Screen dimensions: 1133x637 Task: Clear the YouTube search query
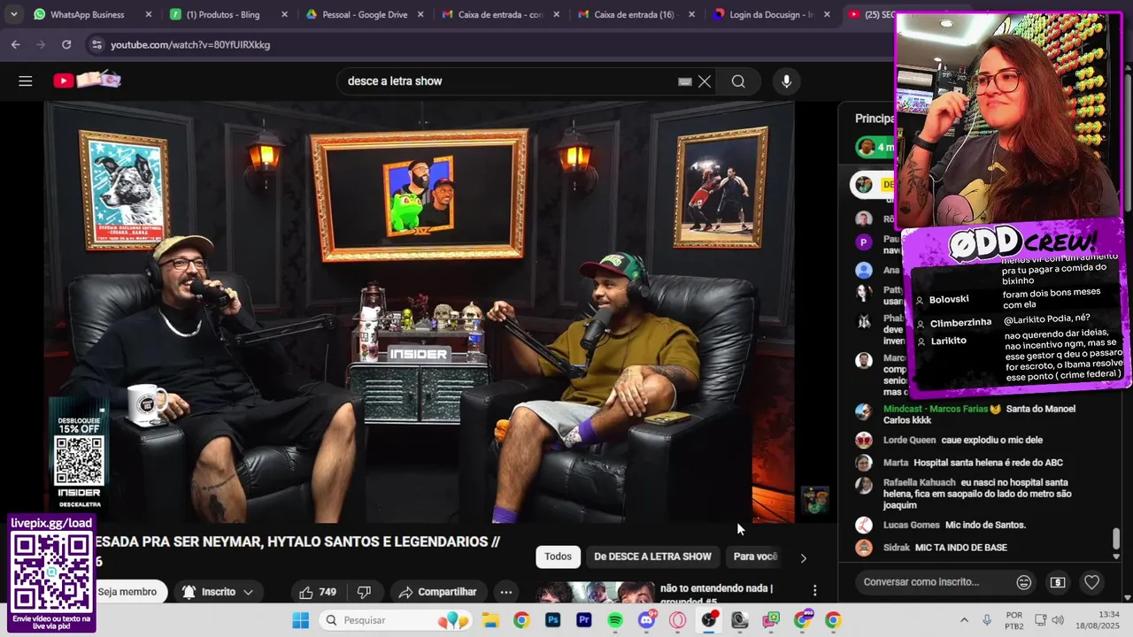pyautogui.click(x=705, y=81)
